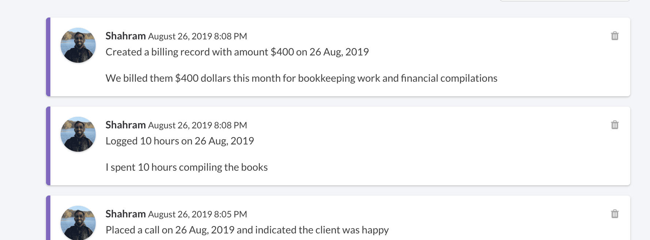The width and height of the screenshot is (650, 240).
Task: Select the Shahram name on the billing entry
Action: coord(126,36)
